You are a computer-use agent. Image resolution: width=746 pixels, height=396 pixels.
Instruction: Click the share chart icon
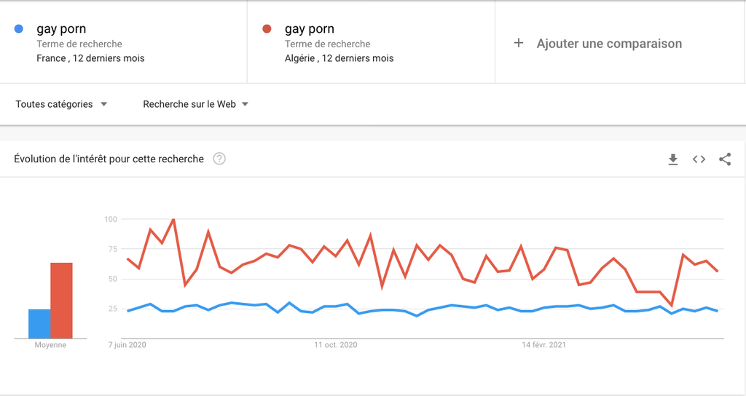[x=724, y=159]
